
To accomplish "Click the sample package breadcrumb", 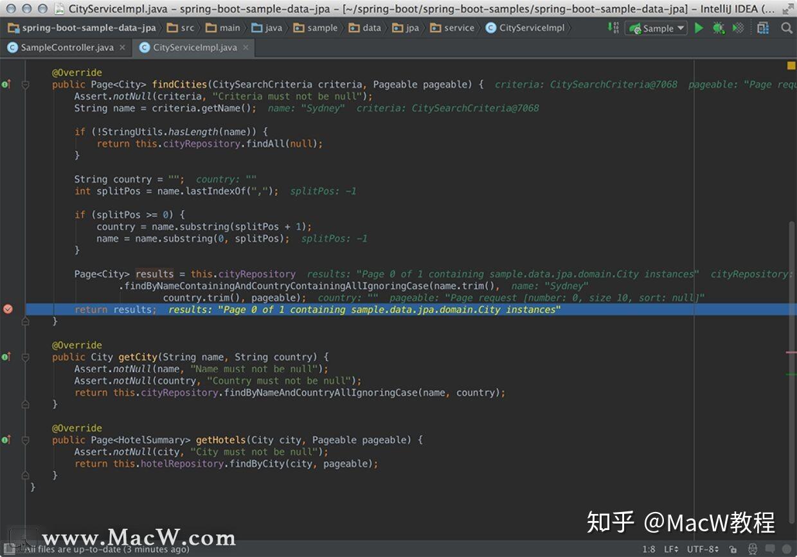I will [315, 28].
